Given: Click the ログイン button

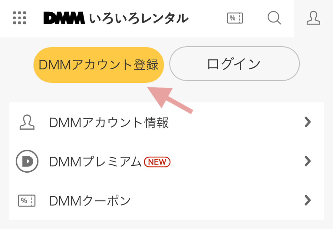Looking at the screenshot, I should tap(234, 64).
